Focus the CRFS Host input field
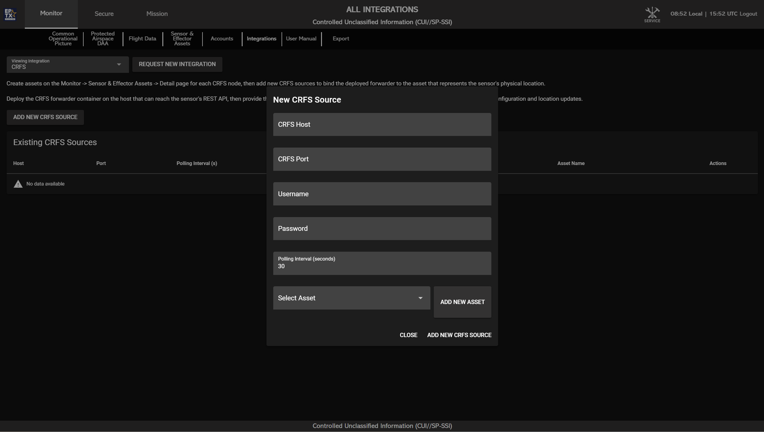The width and height of the screenshot is (764, 432). coord(382,125)
